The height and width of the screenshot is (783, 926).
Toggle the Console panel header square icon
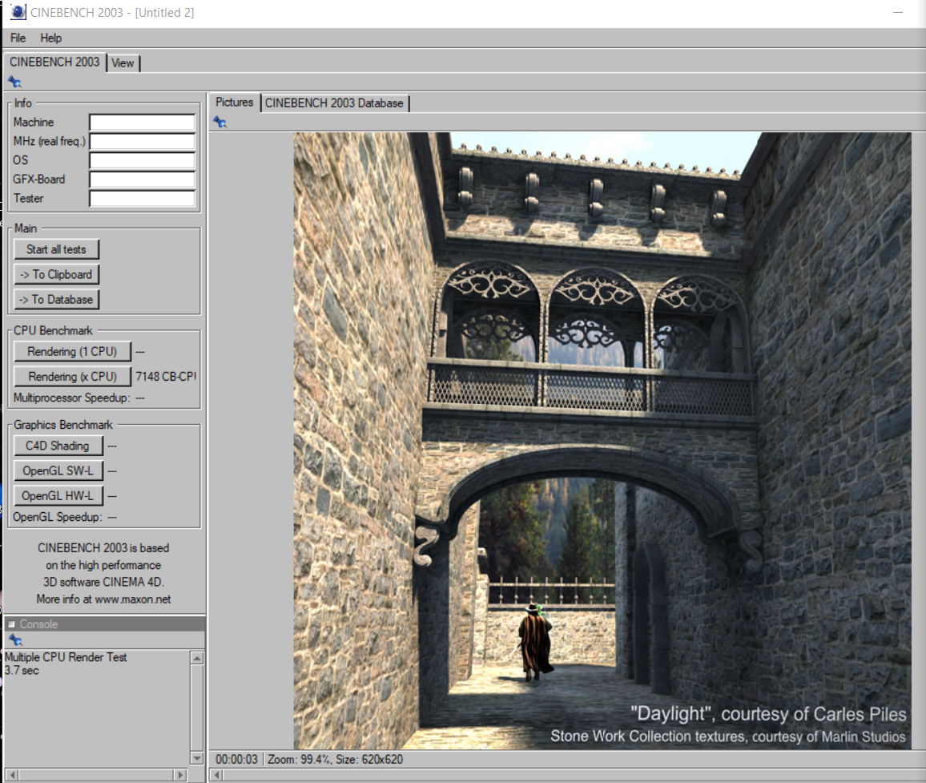pos(11,624)
